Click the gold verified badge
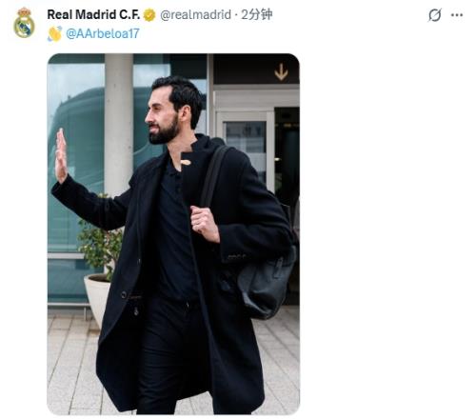476x419 pixels. pyautogui.click(x=149, y=15)
